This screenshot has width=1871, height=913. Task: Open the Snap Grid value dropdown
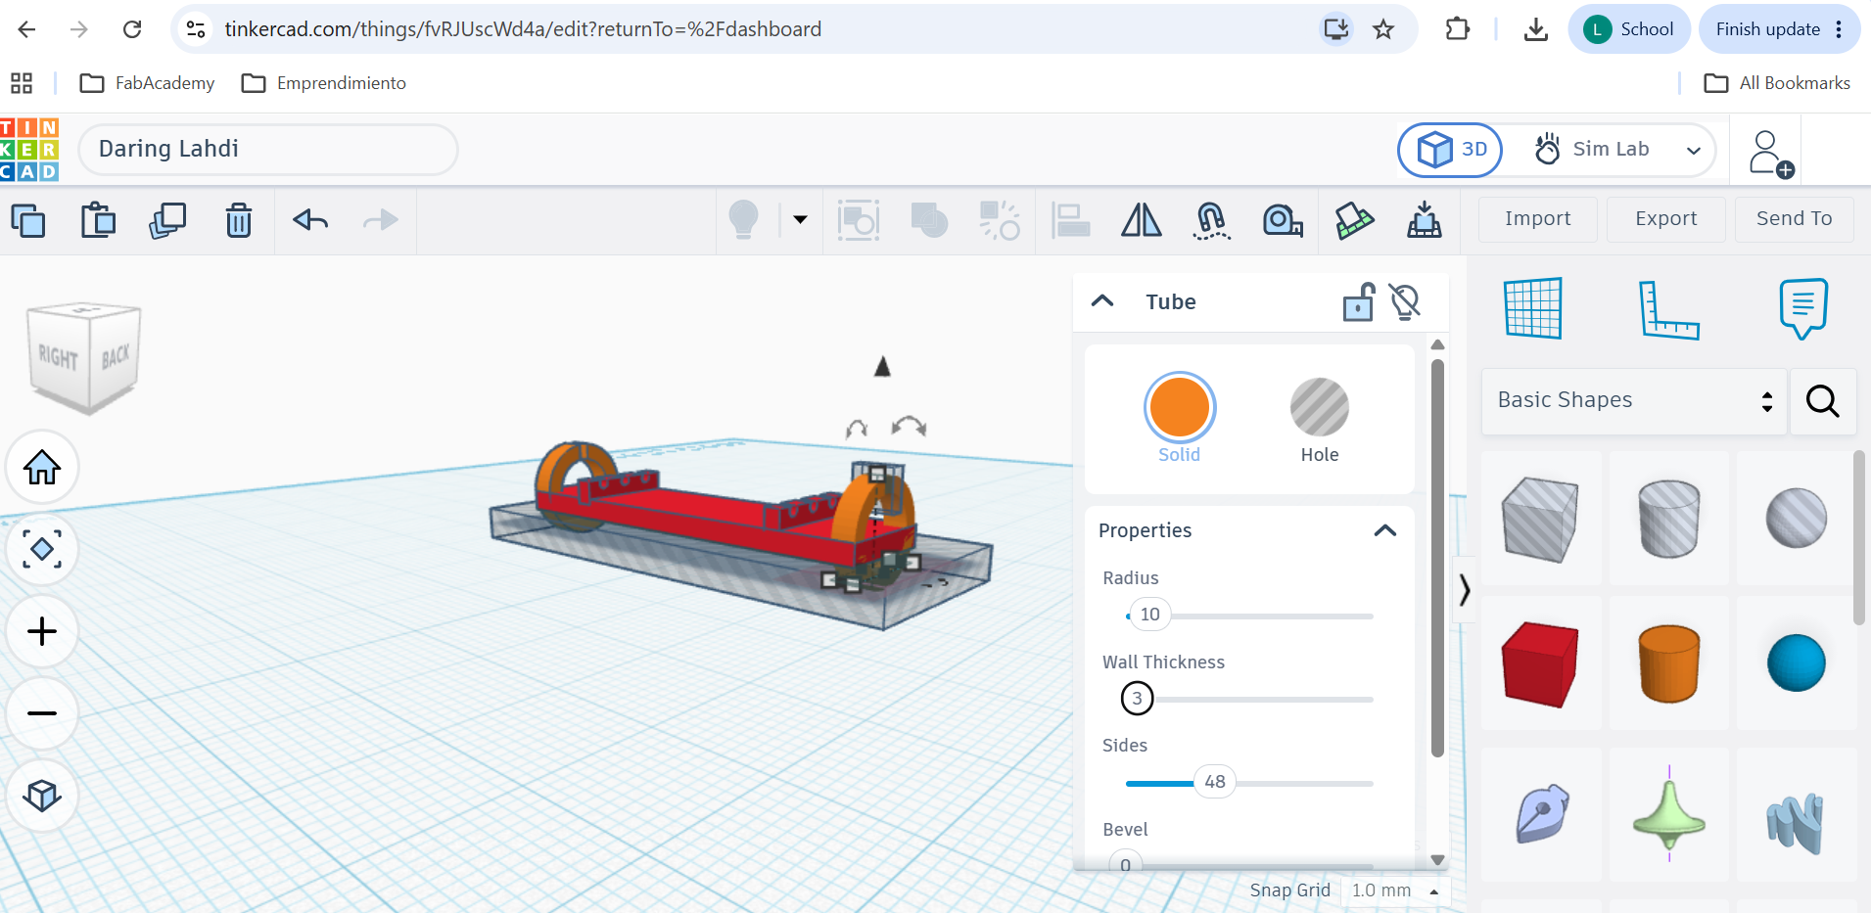[1395, 890]
